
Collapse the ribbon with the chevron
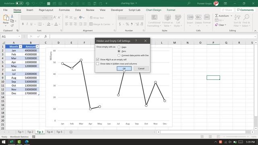255,31
